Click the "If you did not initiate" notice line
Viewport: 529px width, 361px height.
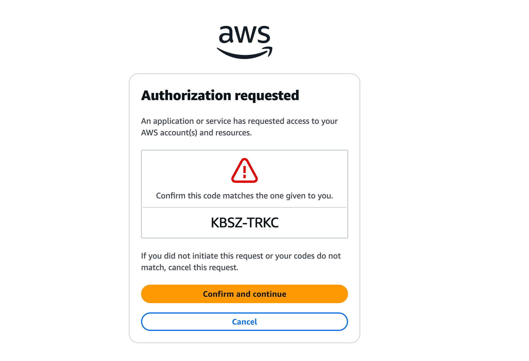click(241, 256)
